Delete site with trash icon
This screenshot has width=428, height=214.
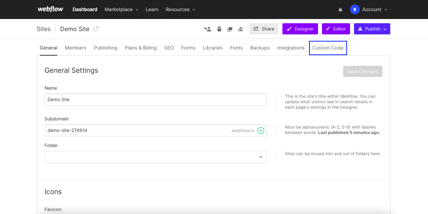[x=219, y=29]
